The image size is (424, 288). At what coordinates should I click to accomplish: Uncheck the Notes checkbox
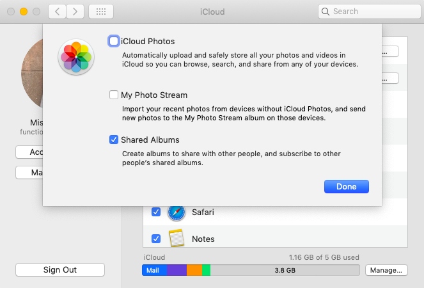coord(156,239)
